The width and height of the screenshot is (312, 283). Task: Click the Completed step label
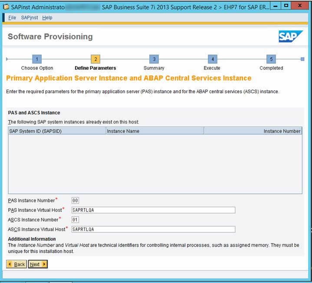click(x=271, y=68)
